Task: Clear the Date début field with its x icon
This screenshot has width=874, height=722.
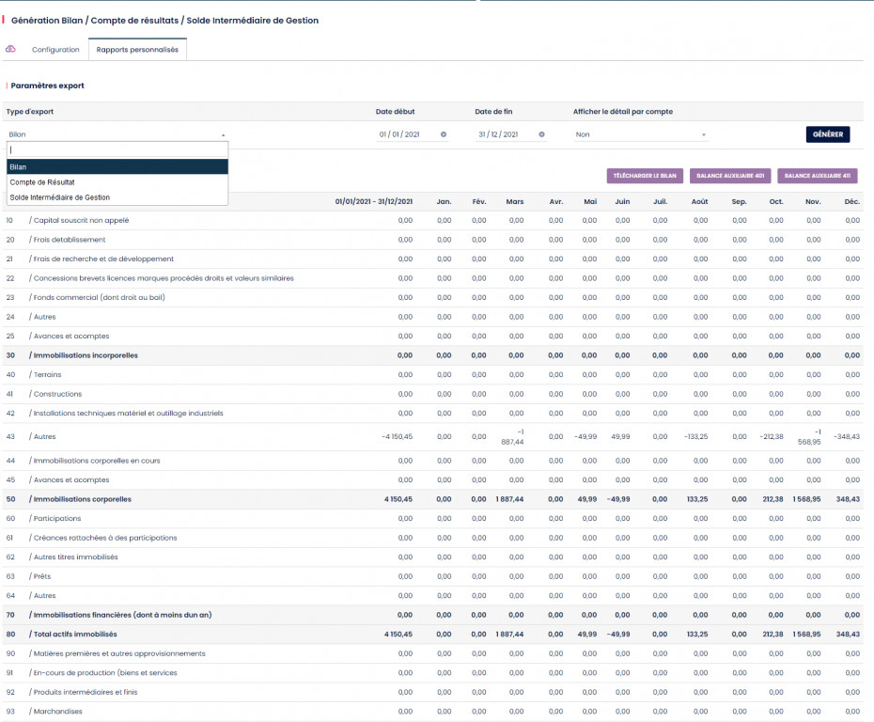Action: (444, 134)
